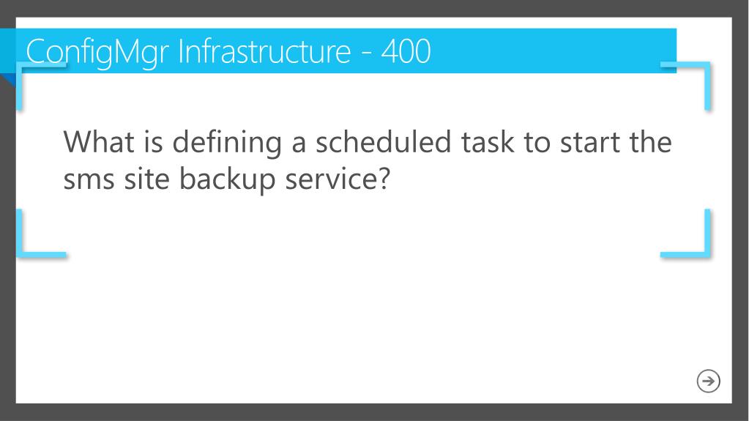
Task: Click the blue title banner's empty right portion
Action: tap(554, 51)
